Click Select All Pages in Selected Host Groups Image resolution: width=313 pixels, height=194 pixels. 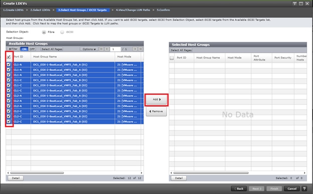181,50
